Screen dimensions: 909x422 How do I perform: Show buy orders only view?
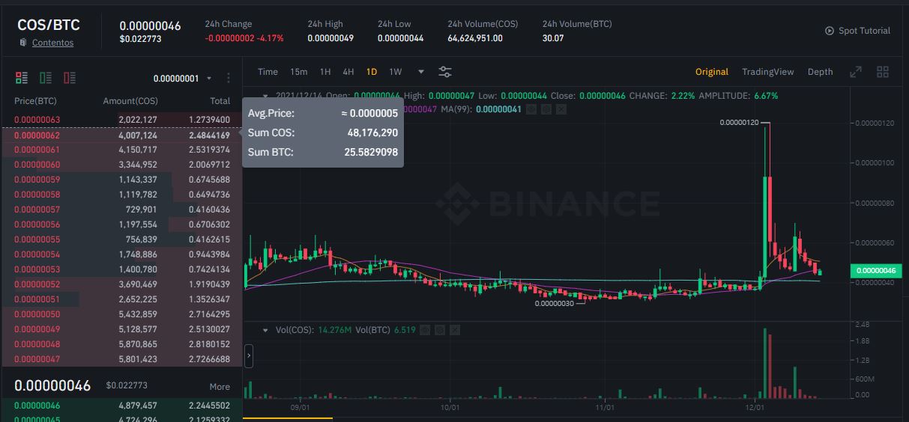(x=46, y=78)
